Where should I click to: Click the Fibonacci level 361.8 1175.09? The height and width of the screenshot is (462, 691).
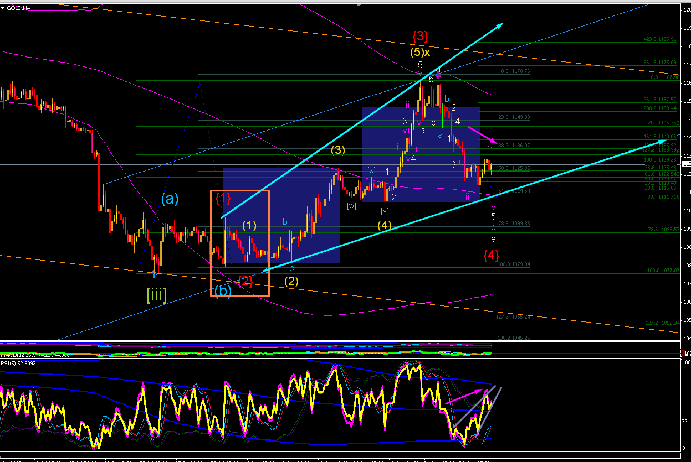[x=659, y=63]
